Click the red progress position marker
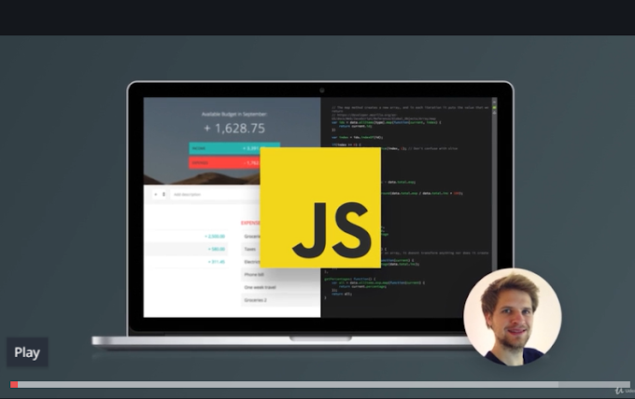The width and height of the screenshot is (635, 399). 14,384
